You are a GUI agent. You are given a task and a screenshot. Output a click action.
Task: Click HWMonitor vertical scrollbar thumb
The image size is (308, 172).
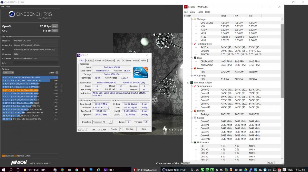pos(282,61)
